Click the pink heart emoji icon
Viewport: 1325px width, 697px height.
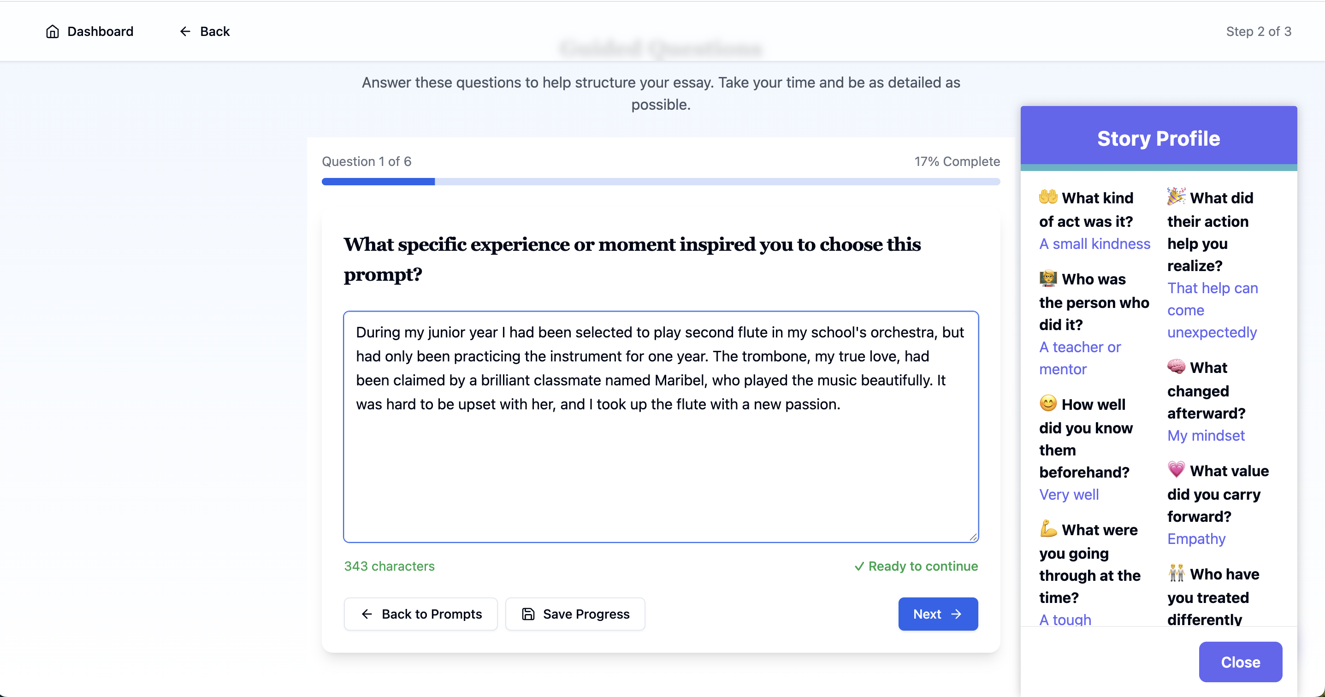1176,470
